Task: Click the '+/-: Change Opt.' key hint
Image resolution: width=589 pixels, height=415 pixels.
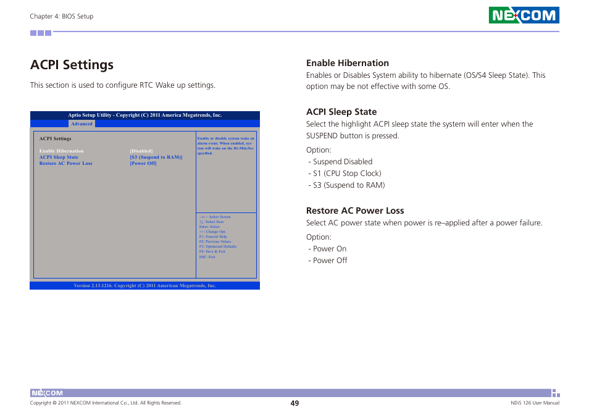Action: (212, 232)
